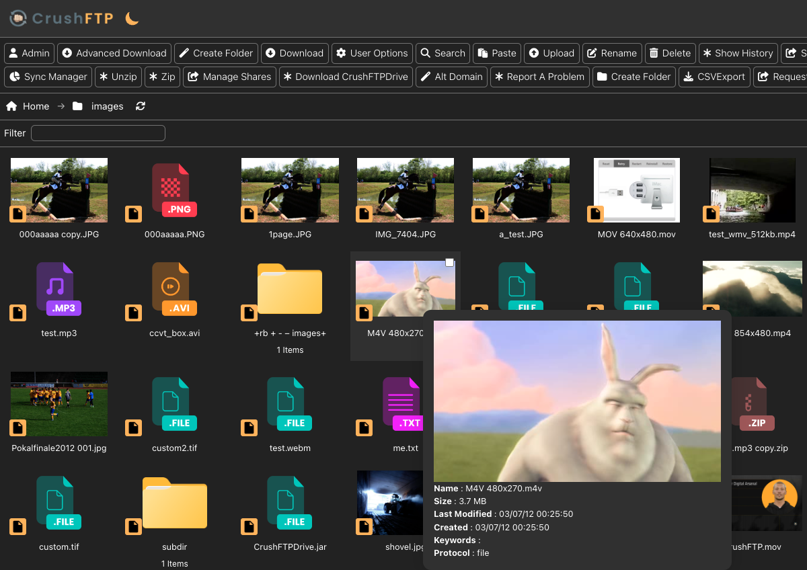Click orange file badge on test_wmv_512kb.mp4
Image resolution: width=807 pixels, height=570 pixels.
coord(711,214)
